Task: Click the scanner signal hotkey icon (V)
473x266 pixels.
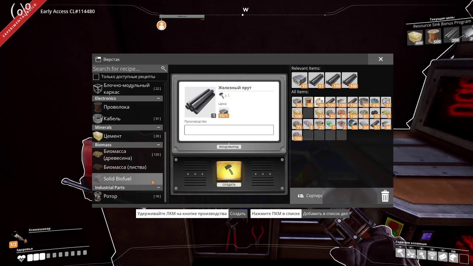Action: pos(432,255)
